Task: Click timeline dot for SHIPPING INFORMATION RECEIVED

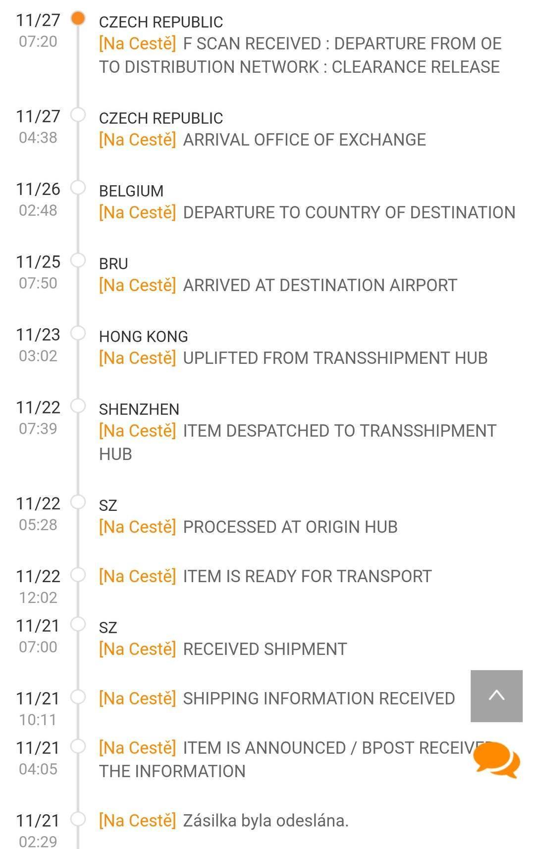Action: (x=78, y=697)
